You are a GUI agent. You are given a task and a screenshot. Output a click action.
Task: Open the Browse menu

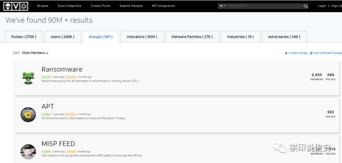coord(43,6)
